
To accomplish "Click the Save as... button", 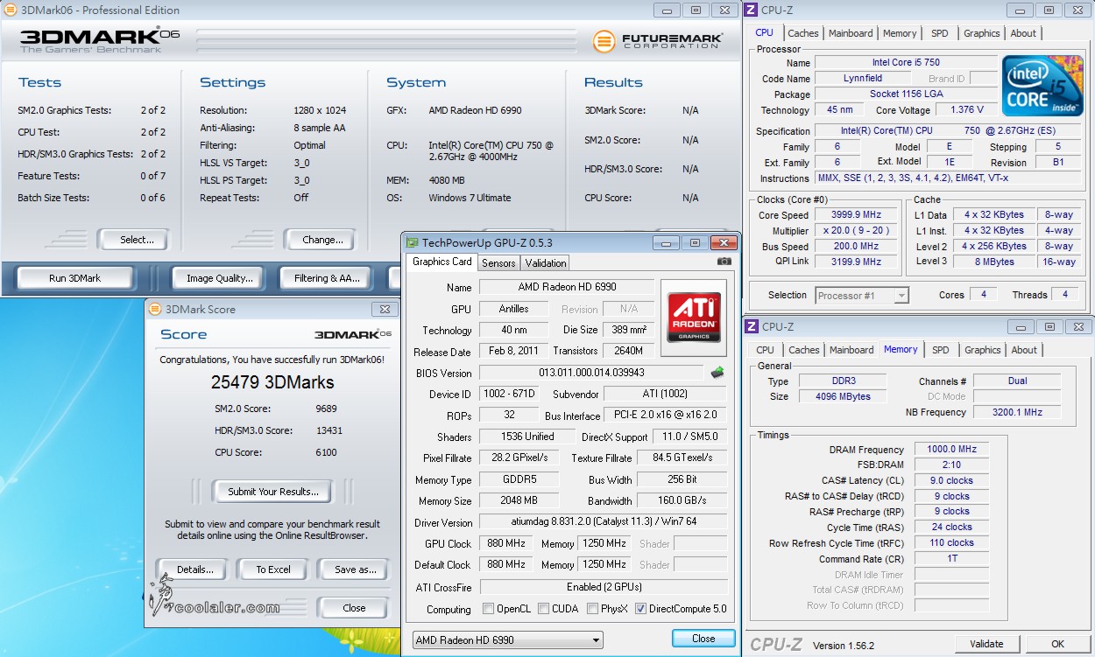I will coord(355,570).
